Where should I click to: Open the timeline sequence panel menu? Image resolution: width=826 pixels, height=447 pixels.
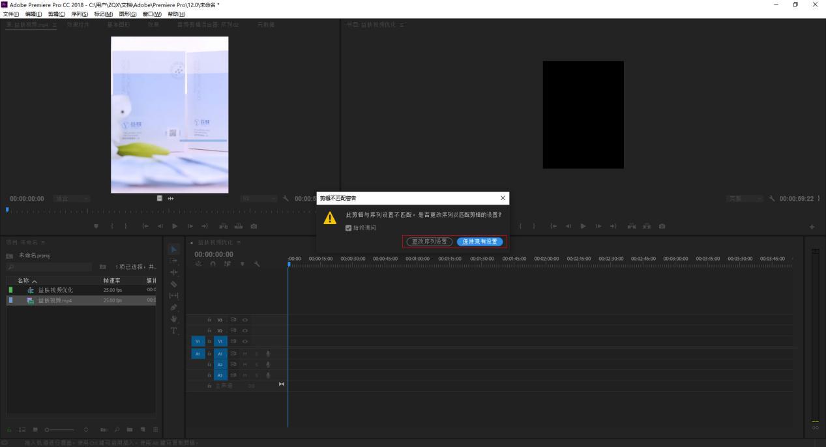point(239,242)
